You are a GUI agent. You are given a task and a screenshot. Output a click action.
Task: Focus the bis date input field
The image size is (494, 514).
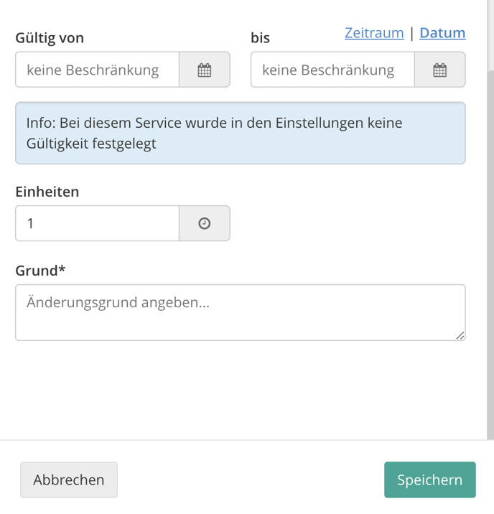pyautogui.click(x=332, y=70)
